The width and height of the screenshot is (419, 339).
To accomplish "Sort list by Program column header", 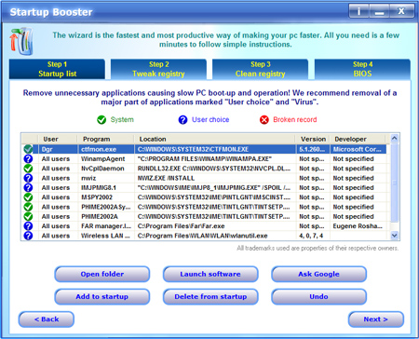I will coord(106,139).
